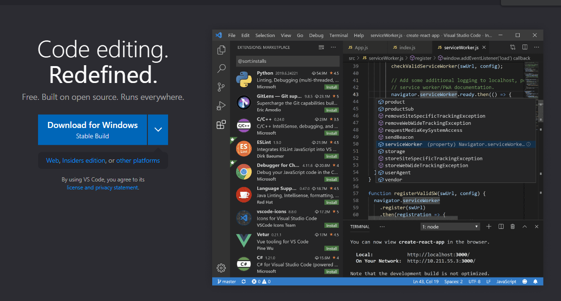Open the Web link

[52, 160]
